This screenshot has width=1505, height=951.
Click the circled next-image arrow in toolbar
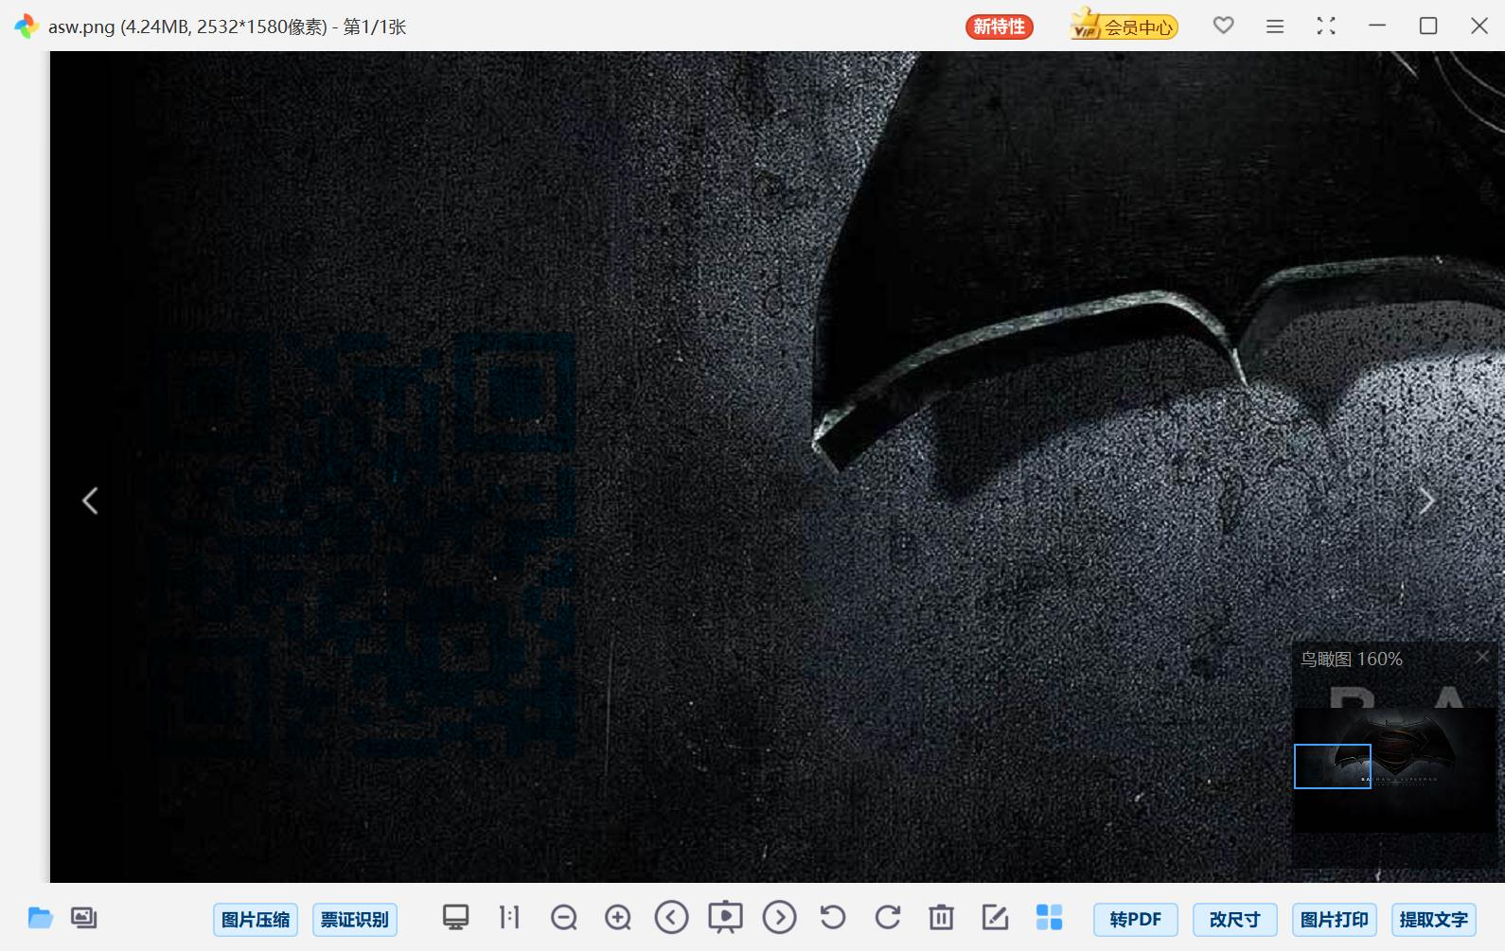[780, 917]
